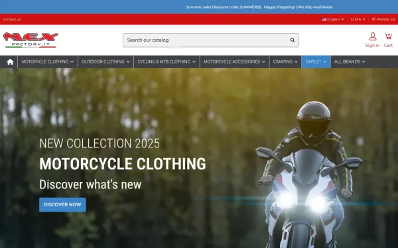Click the Summer sale discount code banner
Viewport: 398px width, 248px height.
coord(259,7)
